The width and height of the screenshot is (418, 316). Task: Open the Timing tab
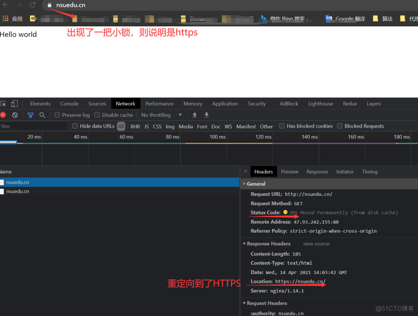[370, 171]
